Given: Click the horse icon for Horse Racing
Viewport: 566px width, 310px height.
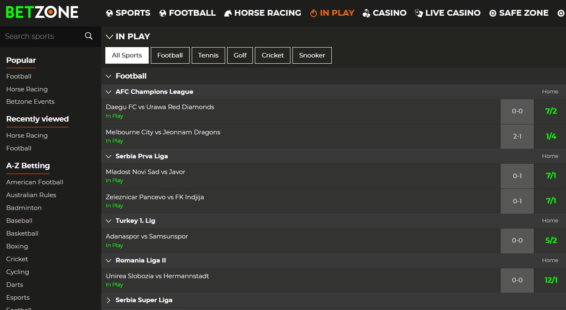Looking at the screenshot, I should tap(228, 13).
